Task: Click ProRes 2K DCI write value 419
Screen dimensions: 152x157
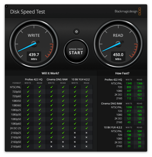Action: coord(129,95)
